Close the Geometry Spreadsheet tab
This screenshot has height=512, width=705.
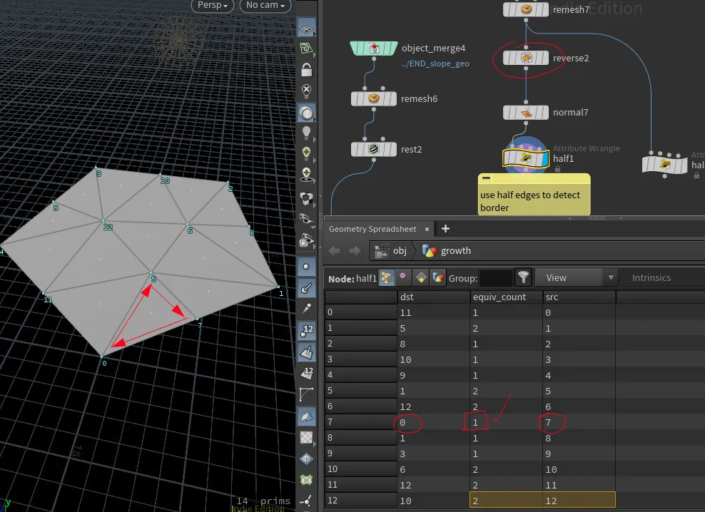[427, 229]
